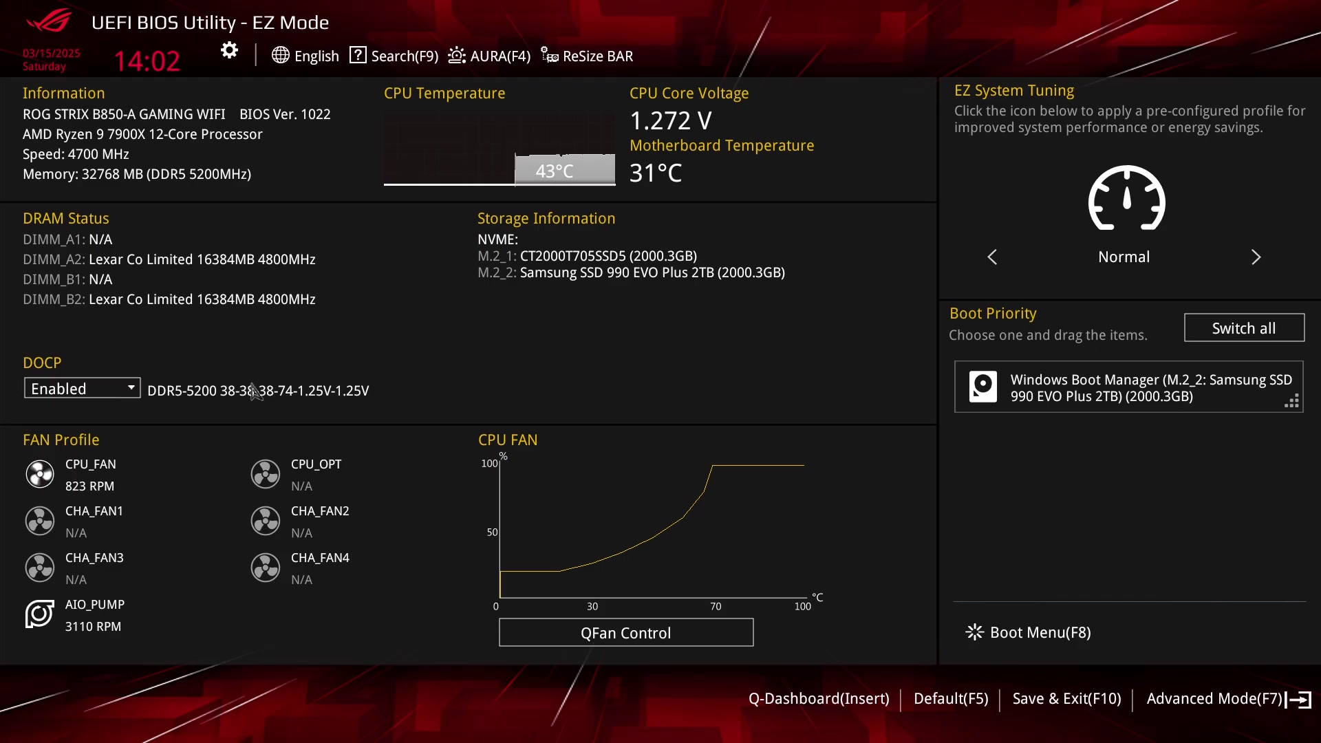This screenshot has width=1321, height=743.
Task: Open Search(F9) label
Action: pos(405,56)
